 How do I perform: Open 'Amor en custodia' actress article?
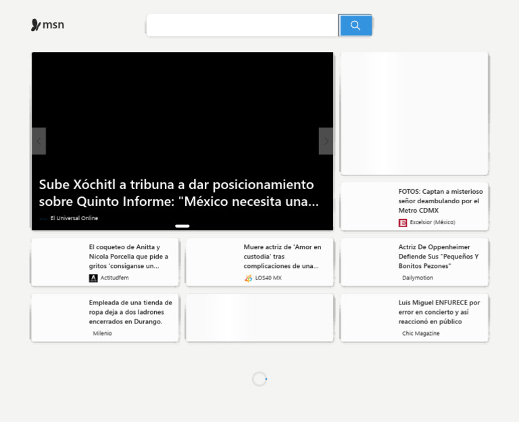(282, 257)
